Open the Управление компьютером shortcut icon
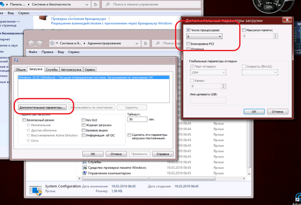Image resolution: width=301 pixels, height=205 pixels. pyautogui.click(x=85, y=173)
